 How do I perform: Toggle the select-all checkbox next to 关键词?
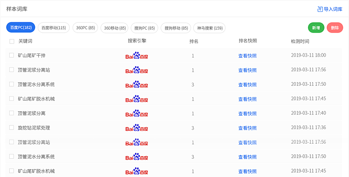(x=12, y=41)
